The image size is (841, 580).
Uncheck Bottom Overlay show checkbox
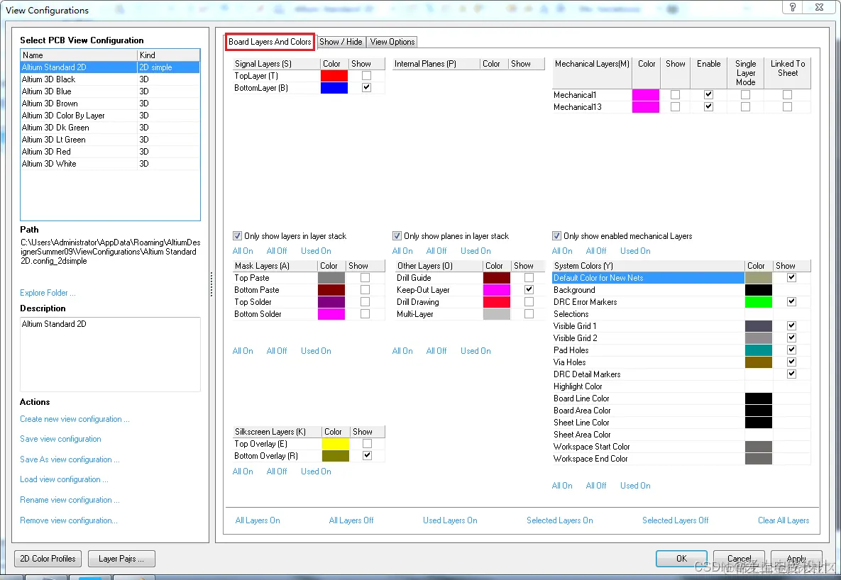[367, 456]
